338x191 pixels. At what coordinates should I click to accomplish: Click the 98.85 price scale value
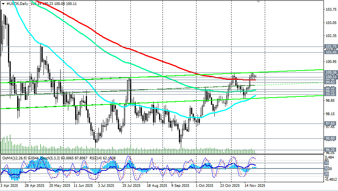click(331, 101)
